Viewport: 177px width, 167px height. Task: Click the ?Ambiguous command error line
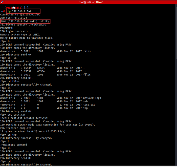13,145
